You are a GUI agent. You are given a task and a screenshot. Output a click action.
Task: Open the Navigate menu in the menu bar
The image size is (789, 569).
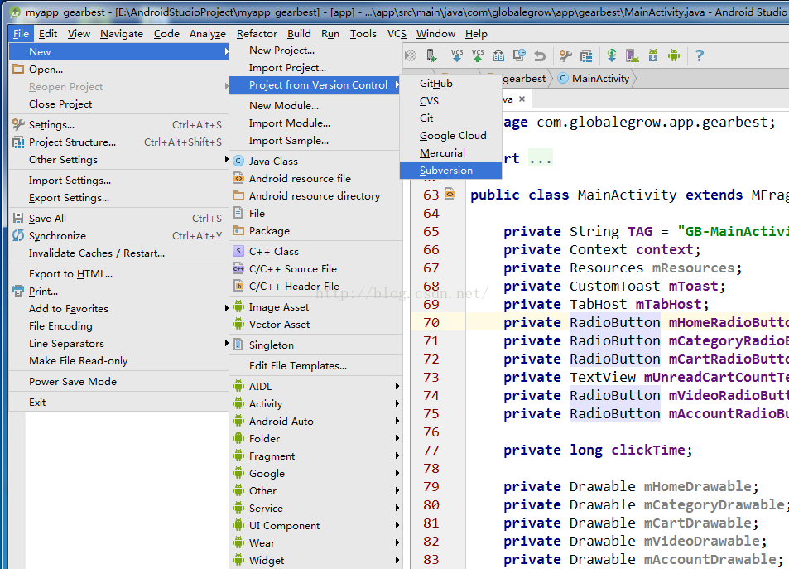tap(121, 34)
